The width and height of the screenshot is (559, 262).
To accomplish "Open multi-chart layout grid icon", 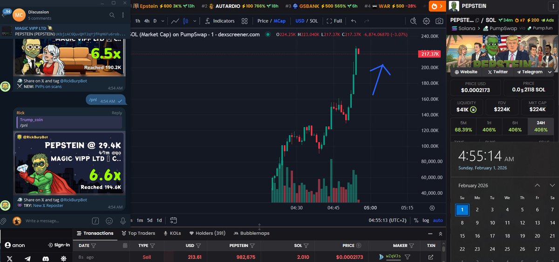I will click(x=245, y=21).
